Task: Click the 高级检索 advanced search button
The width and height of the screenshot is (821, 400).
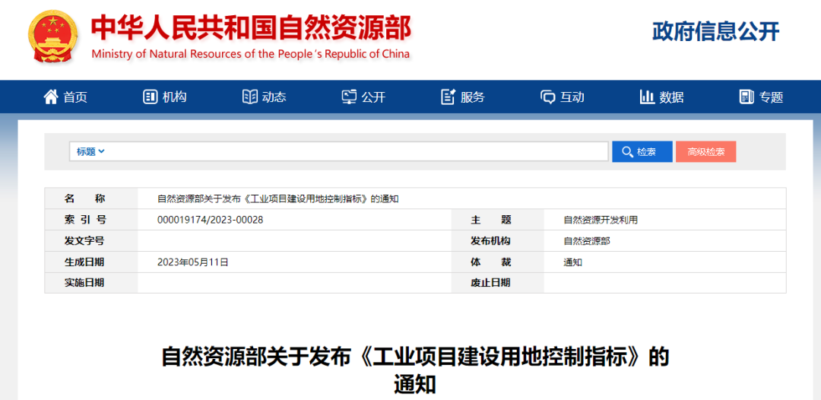Action: (x=705, y=151)
